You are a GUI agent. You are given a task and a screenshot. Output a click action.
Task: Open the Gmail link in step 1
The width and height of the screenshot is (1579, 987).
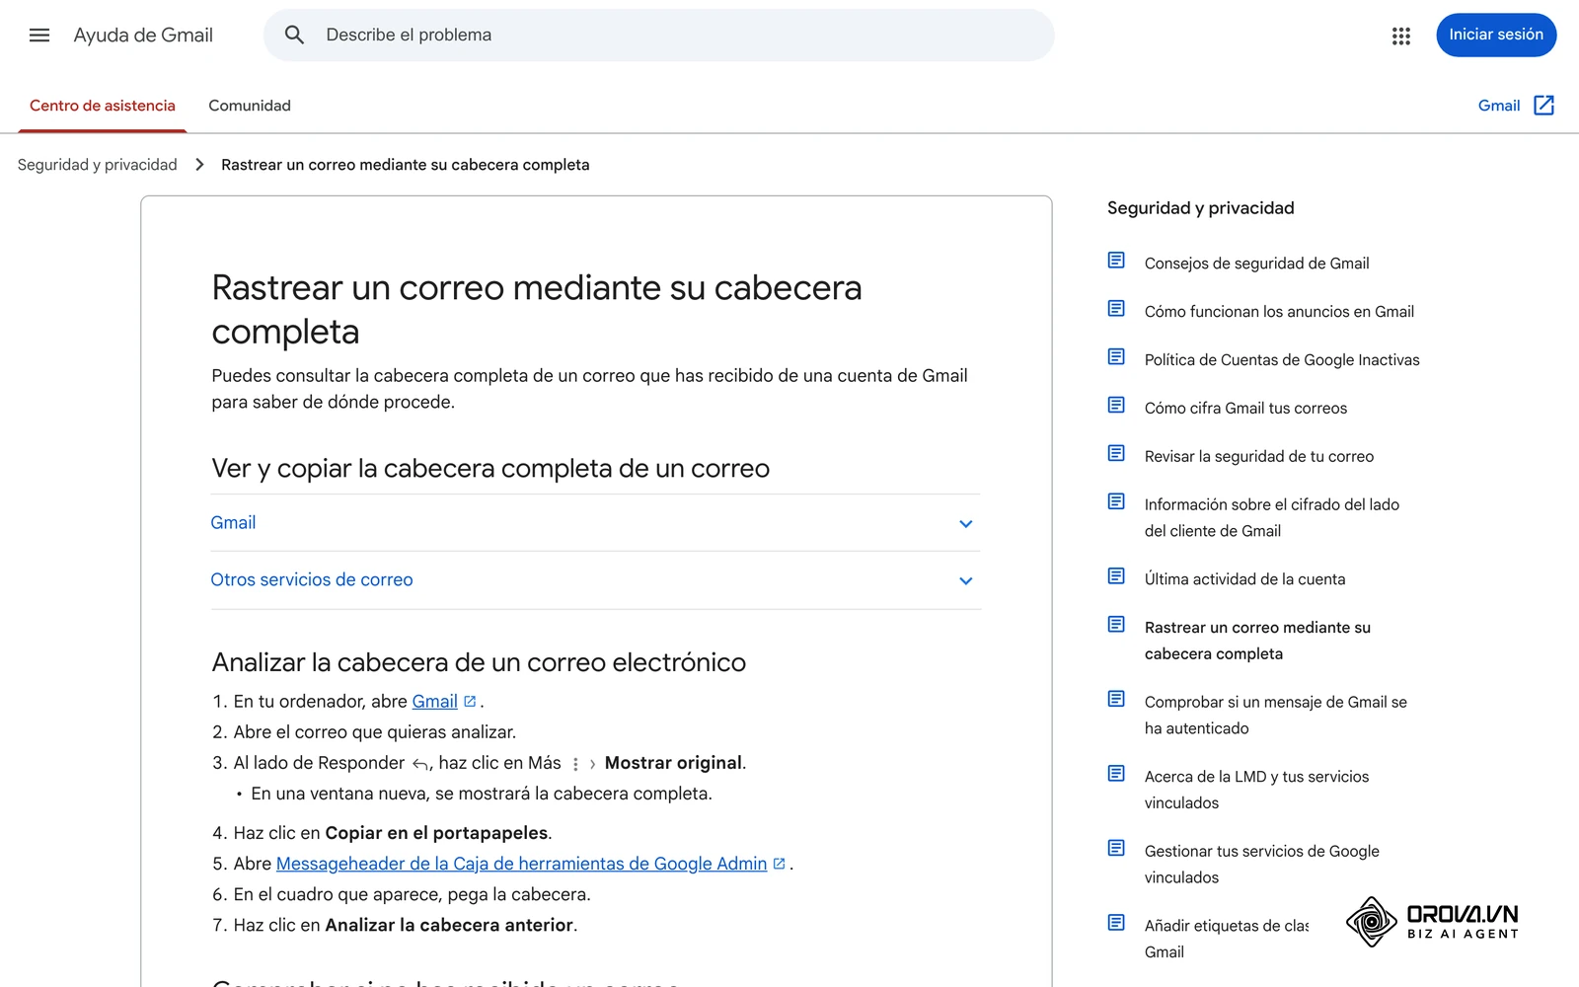[434, 702]
